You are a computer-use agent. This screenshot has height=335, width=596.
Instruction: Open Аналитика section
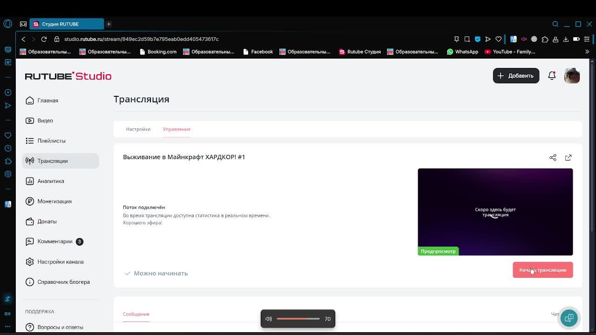tap(51, 181)
